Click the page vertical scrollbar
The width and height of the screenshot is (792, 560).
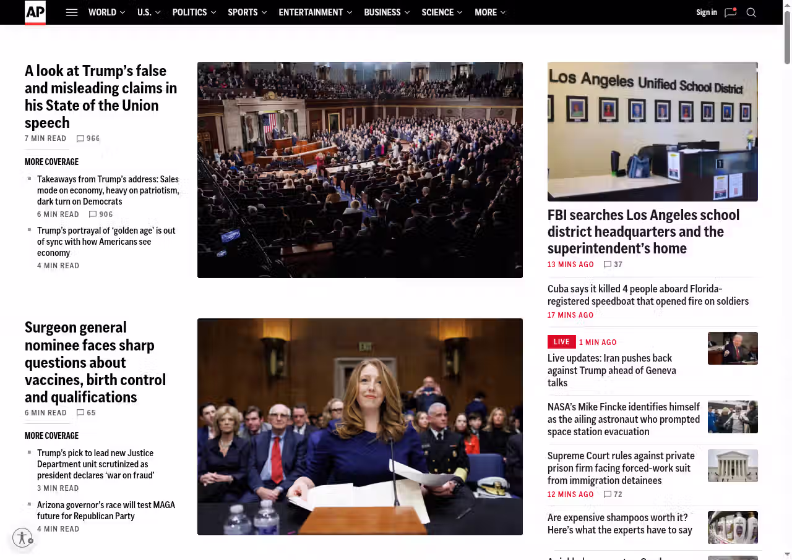point(787,37)
